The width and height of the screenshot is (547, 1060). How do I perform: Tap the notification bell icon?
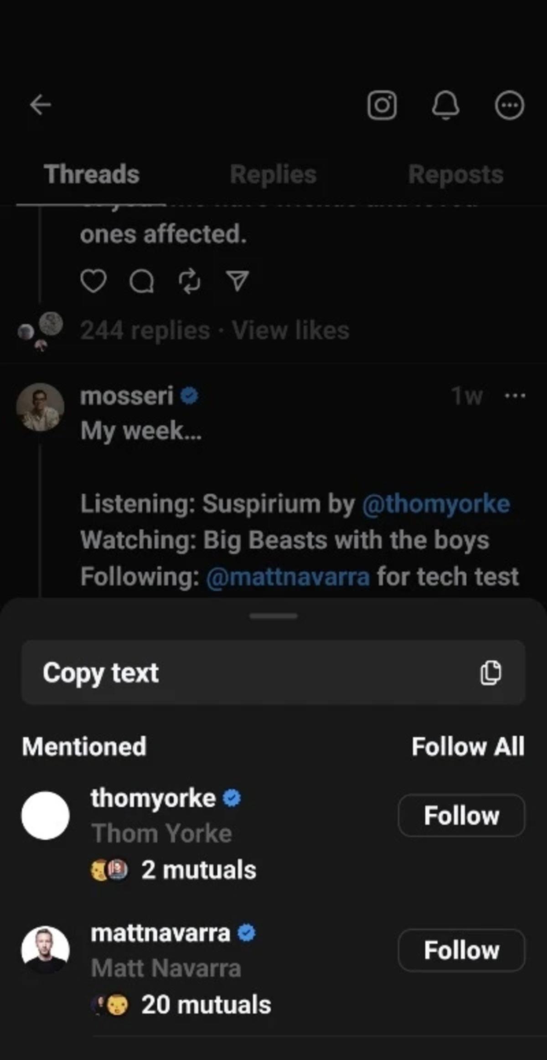coord(445,105)
